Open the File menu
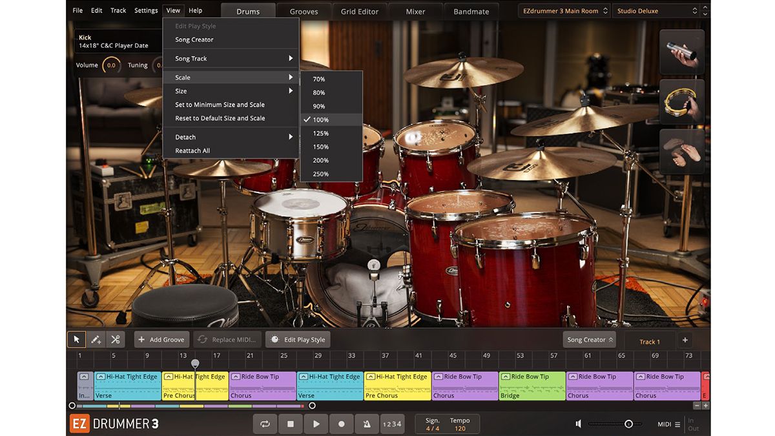 [x=77, y=10]
